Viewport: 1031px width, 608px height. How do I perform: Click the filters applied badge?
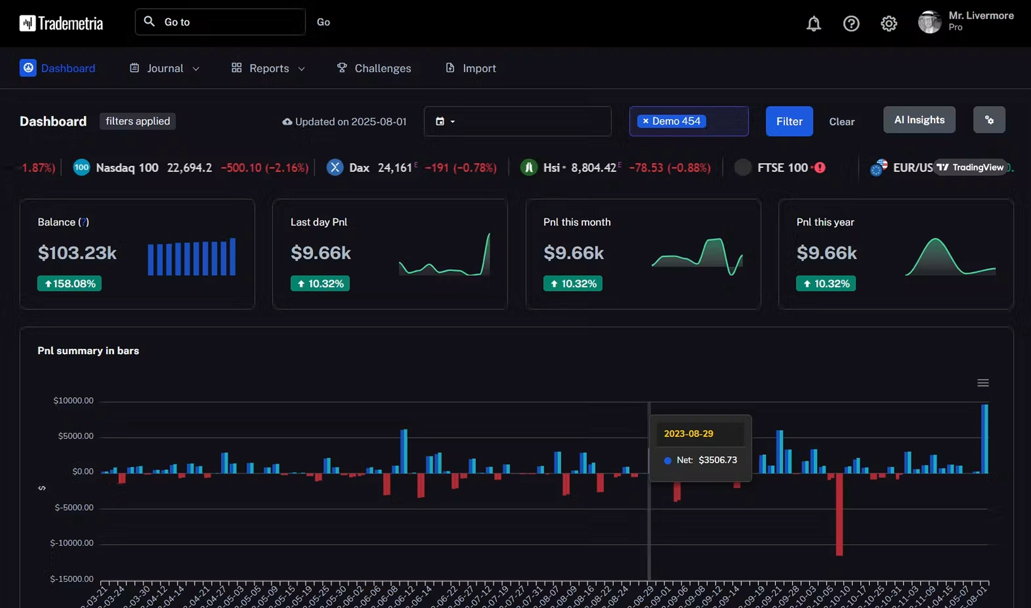[x=137, y=121]
